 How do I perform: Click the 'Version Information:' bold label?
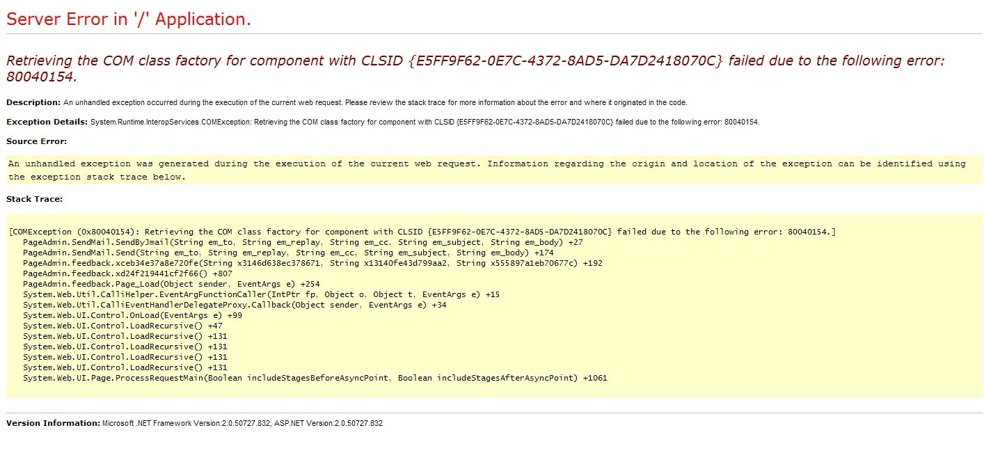click(x=53, y=423)
